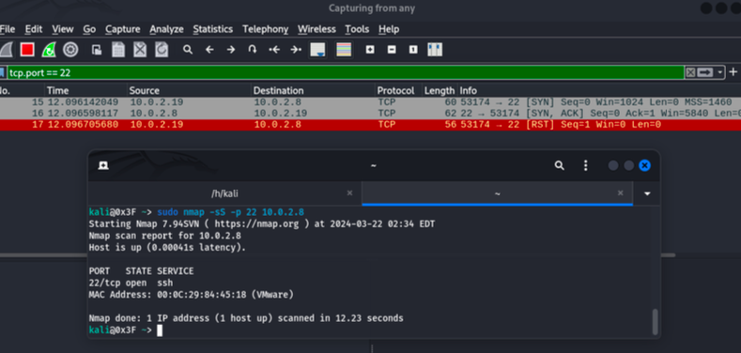The height and width of the screenshot is (353, 741).
Task: Select packet 16 SYN, ACK row
Action: coord(370,114)
